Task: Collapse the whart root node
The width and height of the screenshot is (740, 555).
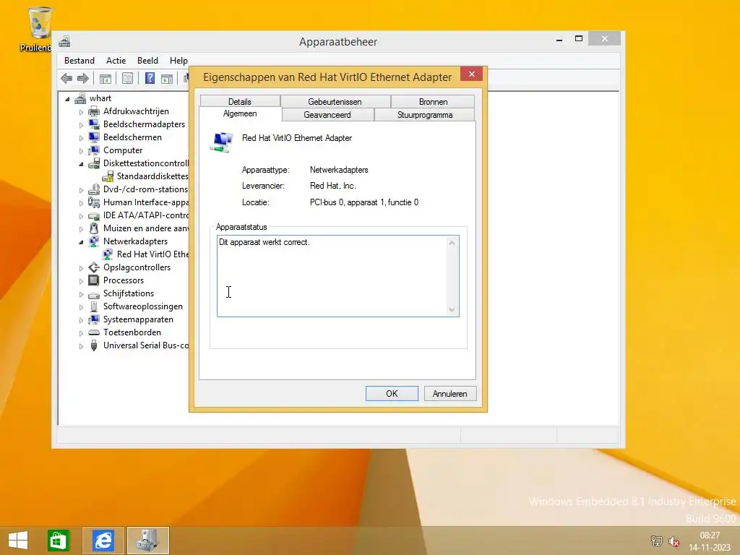Action: tap(67, 99)
